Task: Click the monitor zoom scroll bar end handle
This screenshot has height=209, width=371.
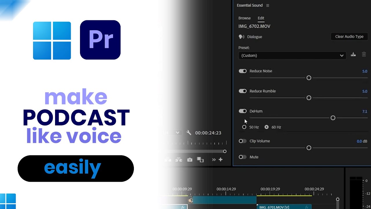Action: (x=225, y=151)
